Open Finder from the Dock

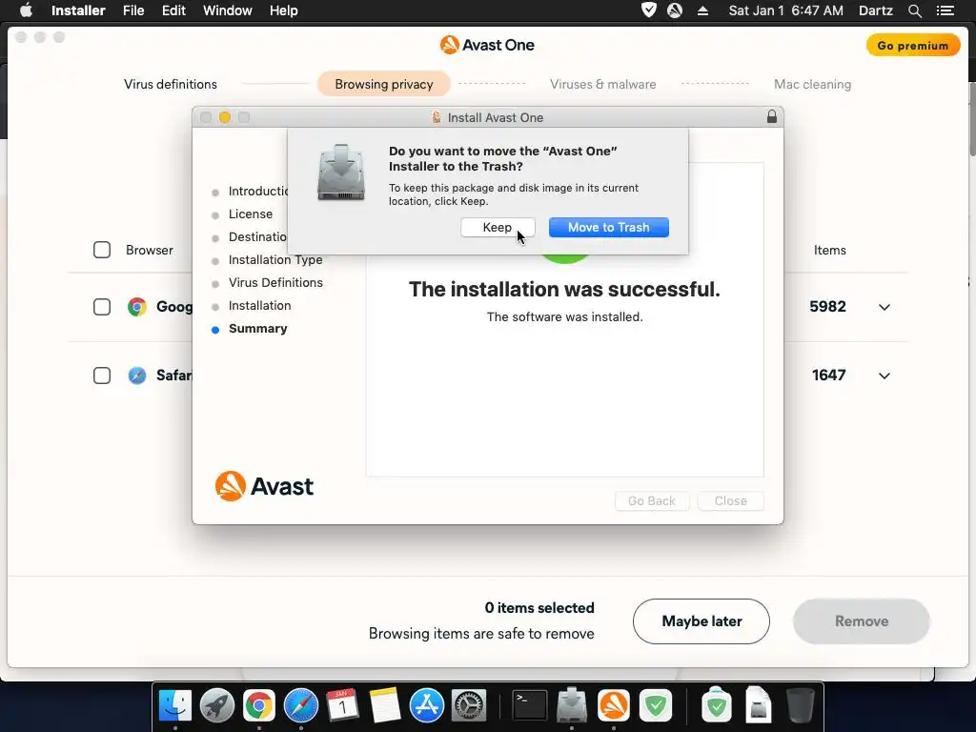point(175,706)
